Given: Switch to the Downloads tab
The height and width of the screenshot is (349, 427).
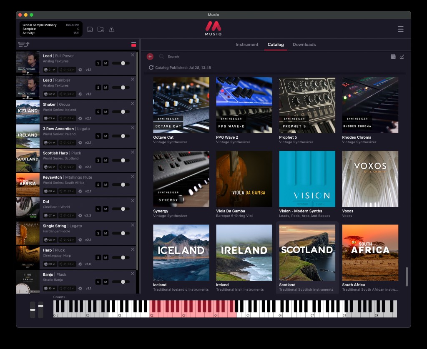Looking at the screenshot, I should point(304,44).
